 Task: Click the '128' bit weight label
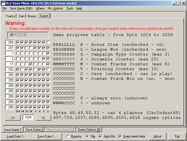click(x=18, y=111)
